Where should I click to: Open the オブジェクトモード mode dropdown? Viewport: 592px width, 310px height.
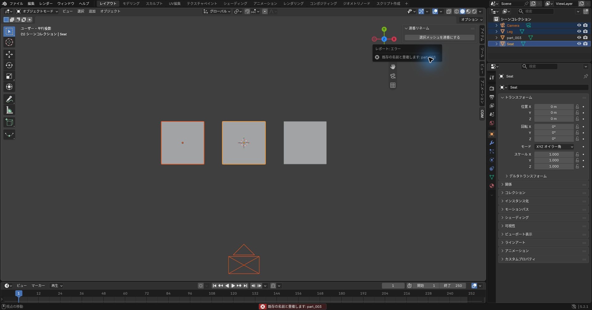pyautogui.click(x=37, y=11)
